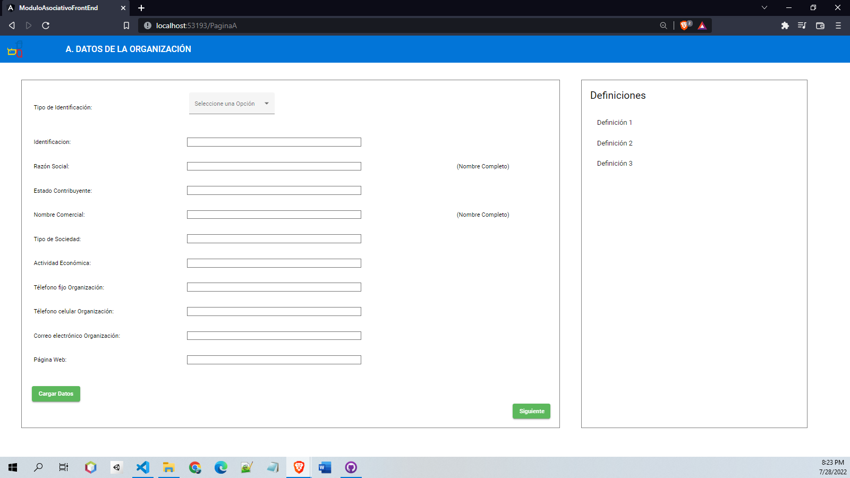This screenshot has height=478, width=850.
Task: Open the notepad-with-pencil editor icon on taskbar
Action: pos(247,467)
